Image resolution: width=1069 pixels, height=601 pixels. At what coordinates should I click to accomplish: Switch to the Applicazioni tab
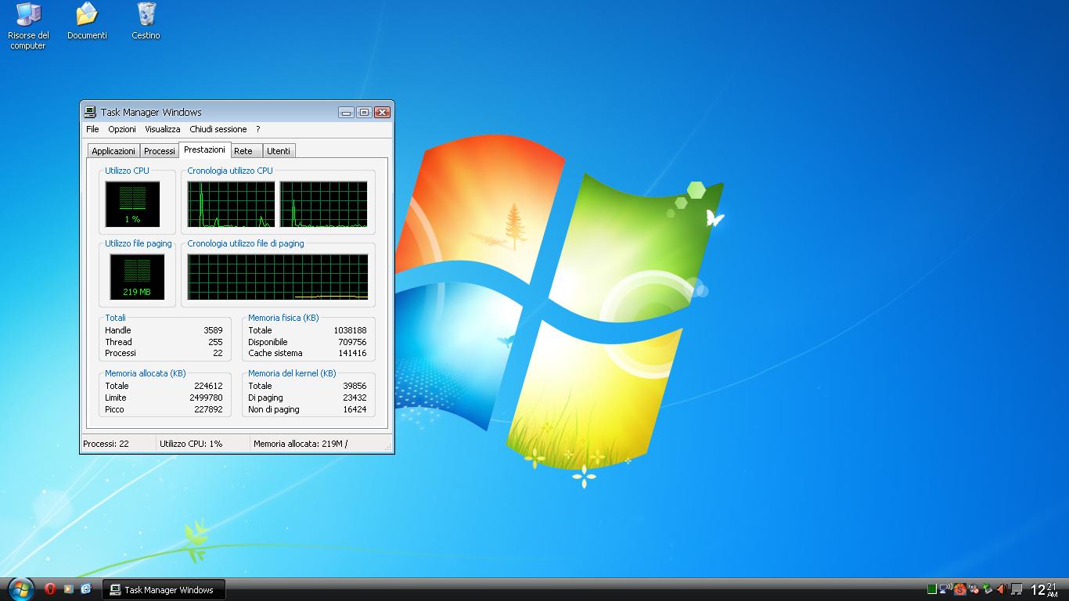tap(113, 150)
